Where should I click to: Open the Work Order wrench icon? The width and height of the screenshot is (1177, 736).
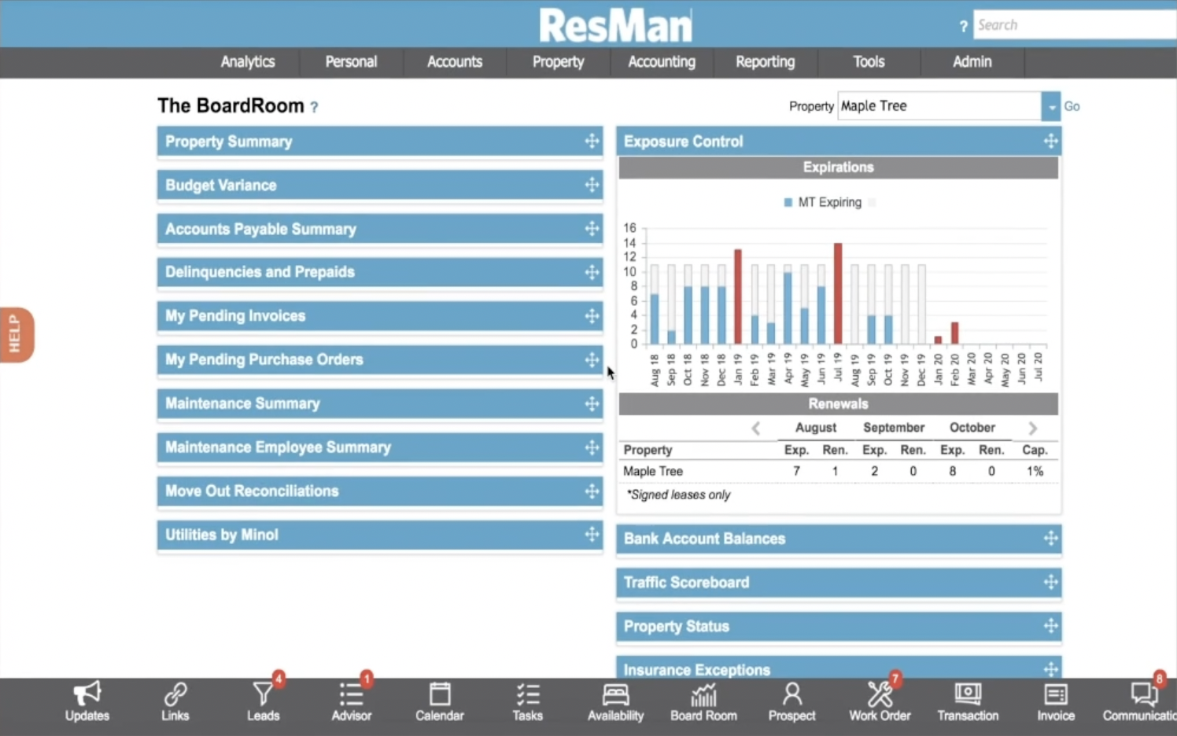pos(880,695)
